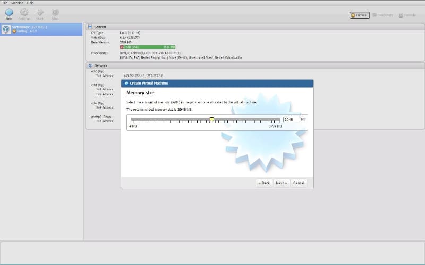This screenshot has height=265, width=425.
Task: Click the Memory size heading
Action: click(x=140, y=93)
